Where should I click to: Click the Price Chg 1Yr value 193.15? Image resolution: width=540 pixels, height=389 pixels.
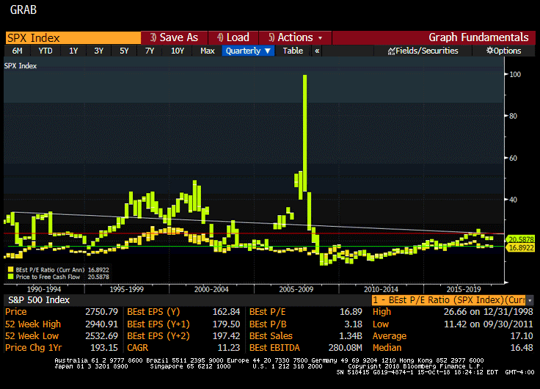coord(105,348)
